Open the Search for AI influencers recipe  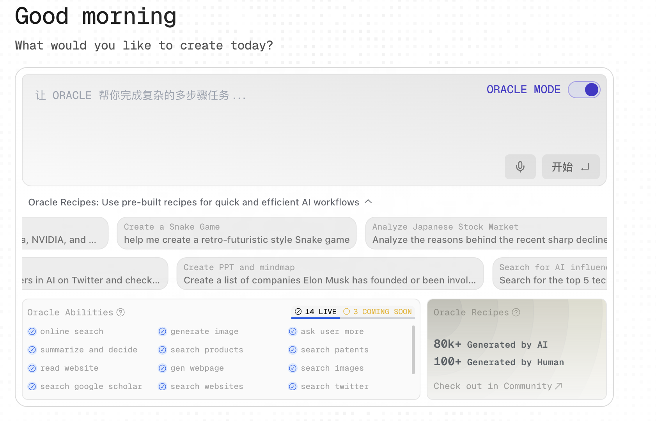550,274
